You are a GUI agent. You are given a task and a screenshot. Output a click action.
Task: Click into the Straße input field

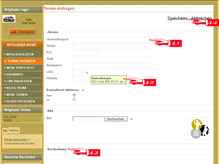coord(112,46)
